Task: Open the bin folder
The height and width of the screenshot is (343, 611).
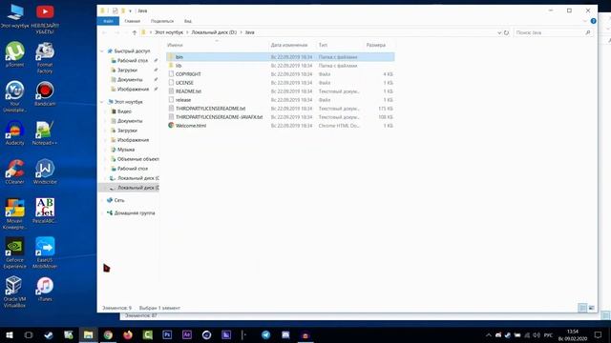Action: point(281,57)
